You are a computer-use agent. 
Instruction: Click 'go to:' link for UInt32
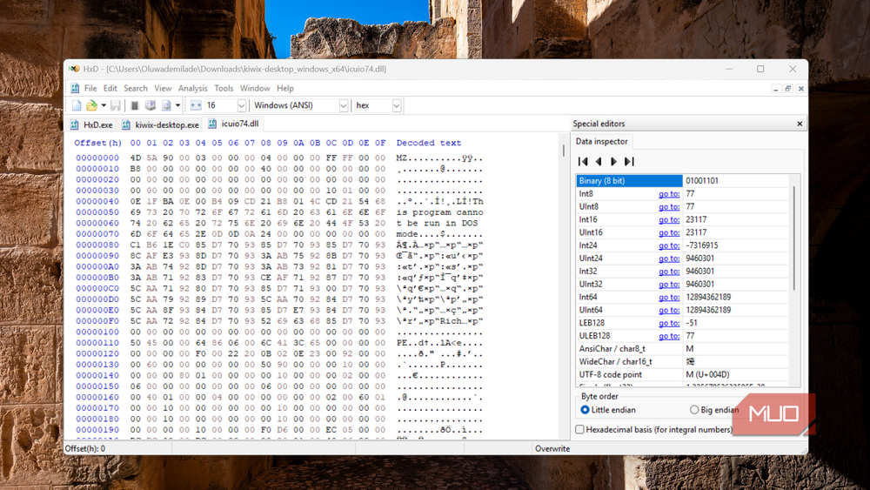(x=668, y=284)
